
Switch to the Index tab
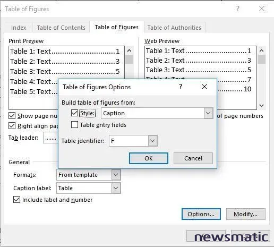tap(19, 28)
